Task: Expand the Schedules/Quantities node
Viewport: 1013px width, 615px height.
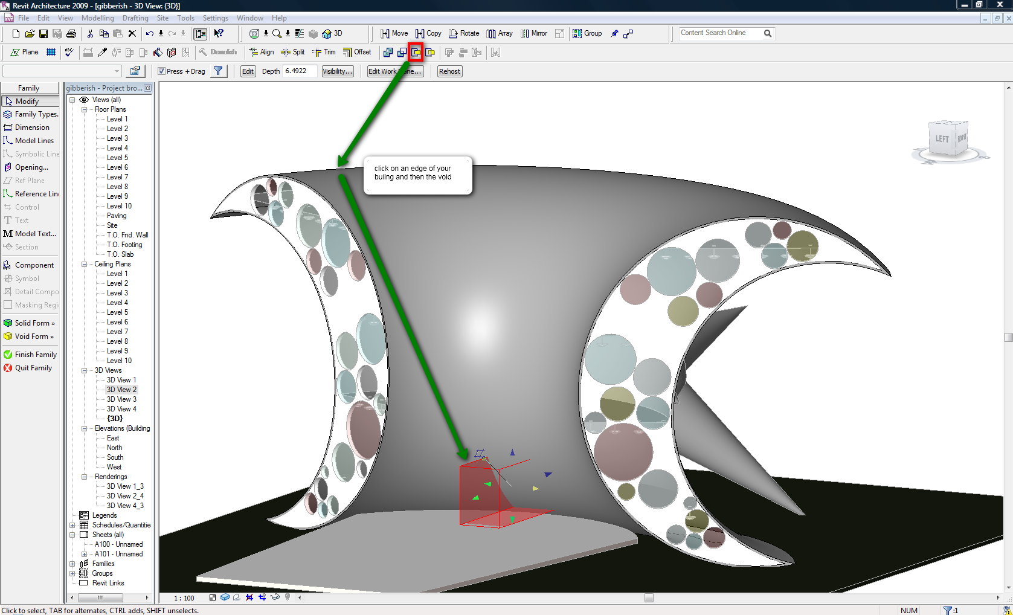Action: 72,524
